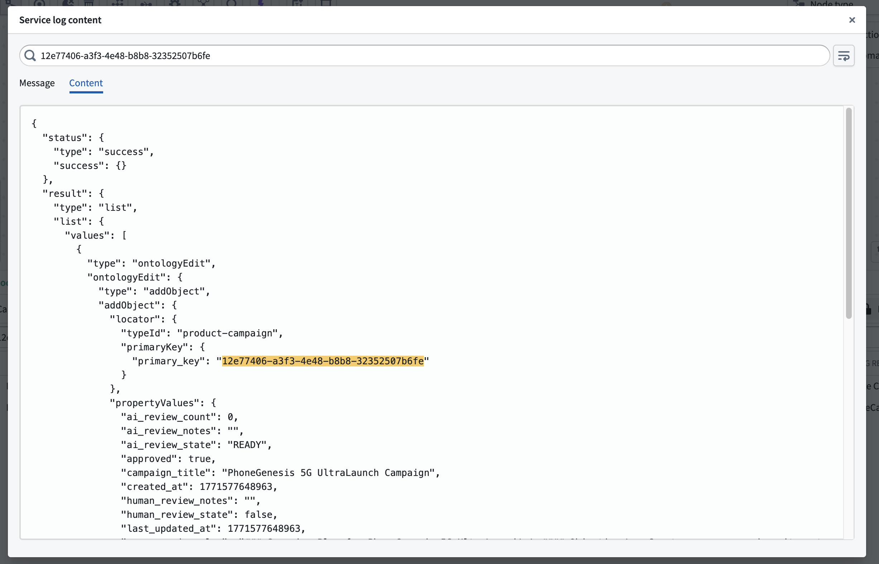The width and height of the screenshot is (879, 564).
Task: Click the text frame icon in the top toolbar
Action: tap(298, 3)
